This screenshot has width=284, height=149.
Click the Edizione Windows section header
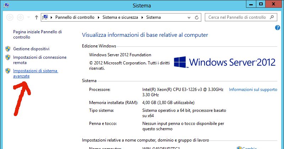99,46
